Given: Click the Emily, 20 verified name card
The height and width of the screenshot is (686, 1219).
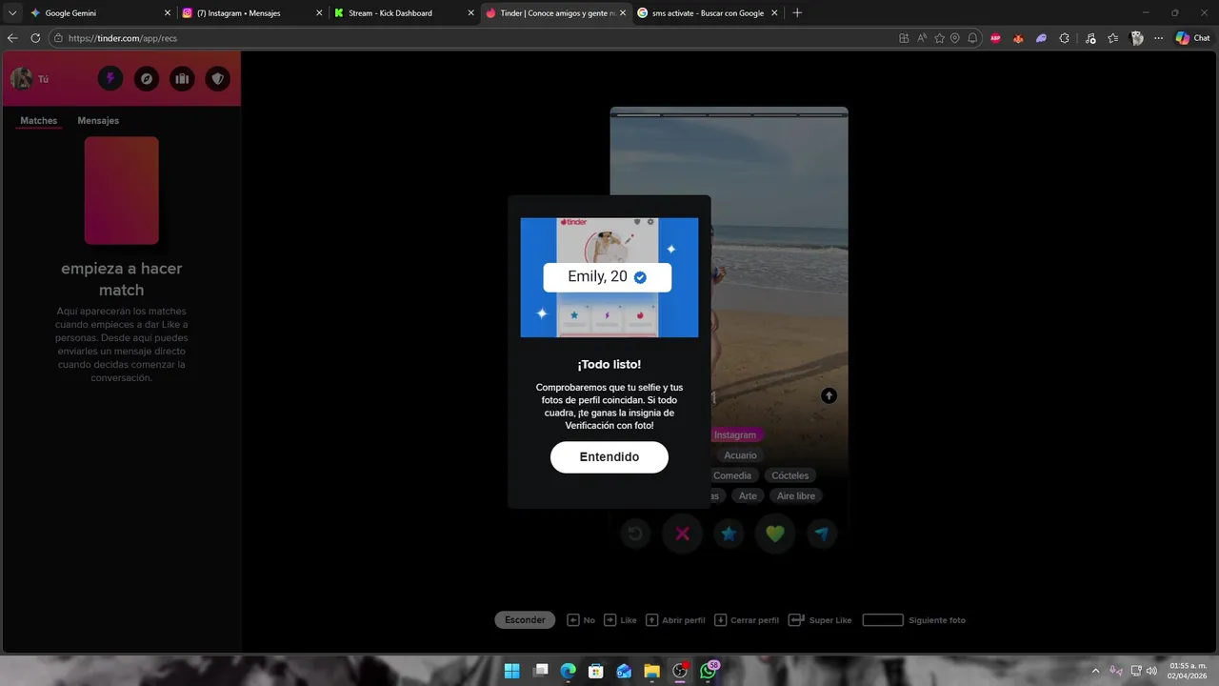Looking at the screenshot, I should 608,277.
